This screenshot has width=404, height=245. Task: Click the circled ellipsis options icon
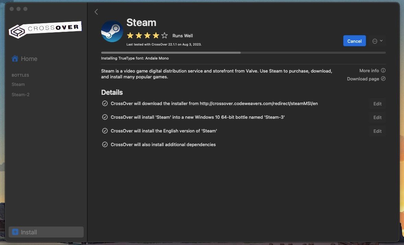coord(375,41)
